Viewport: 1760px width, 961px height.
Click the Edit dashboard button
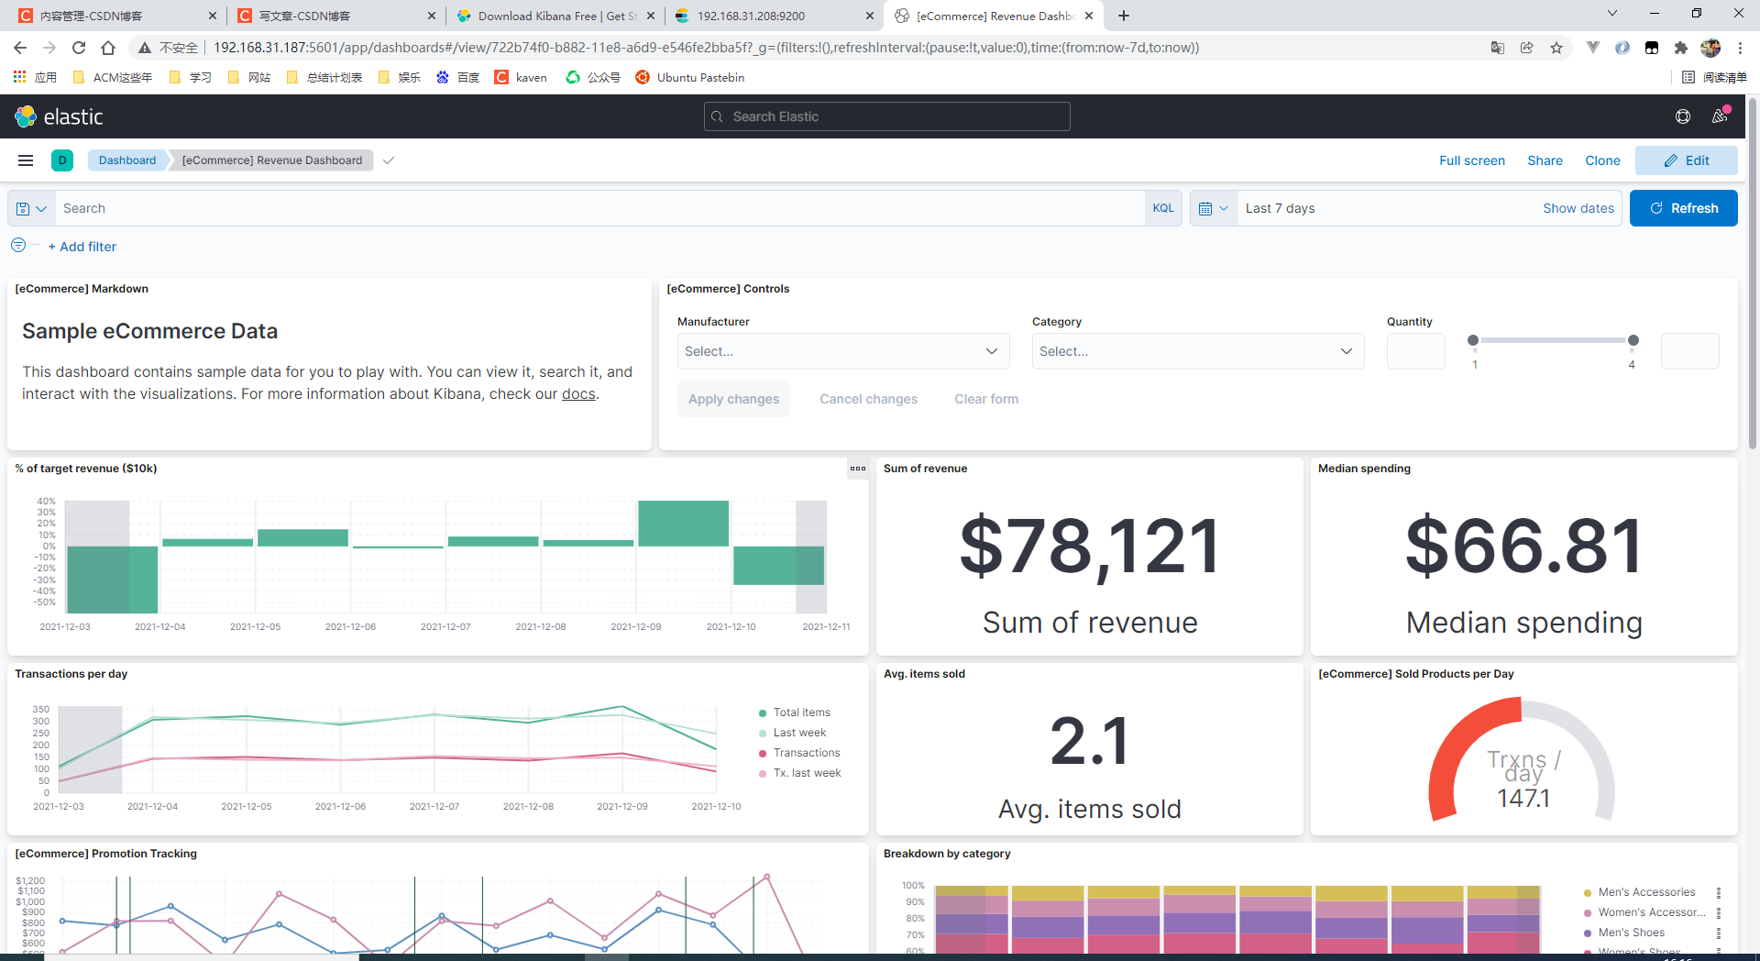point(1687,160)
